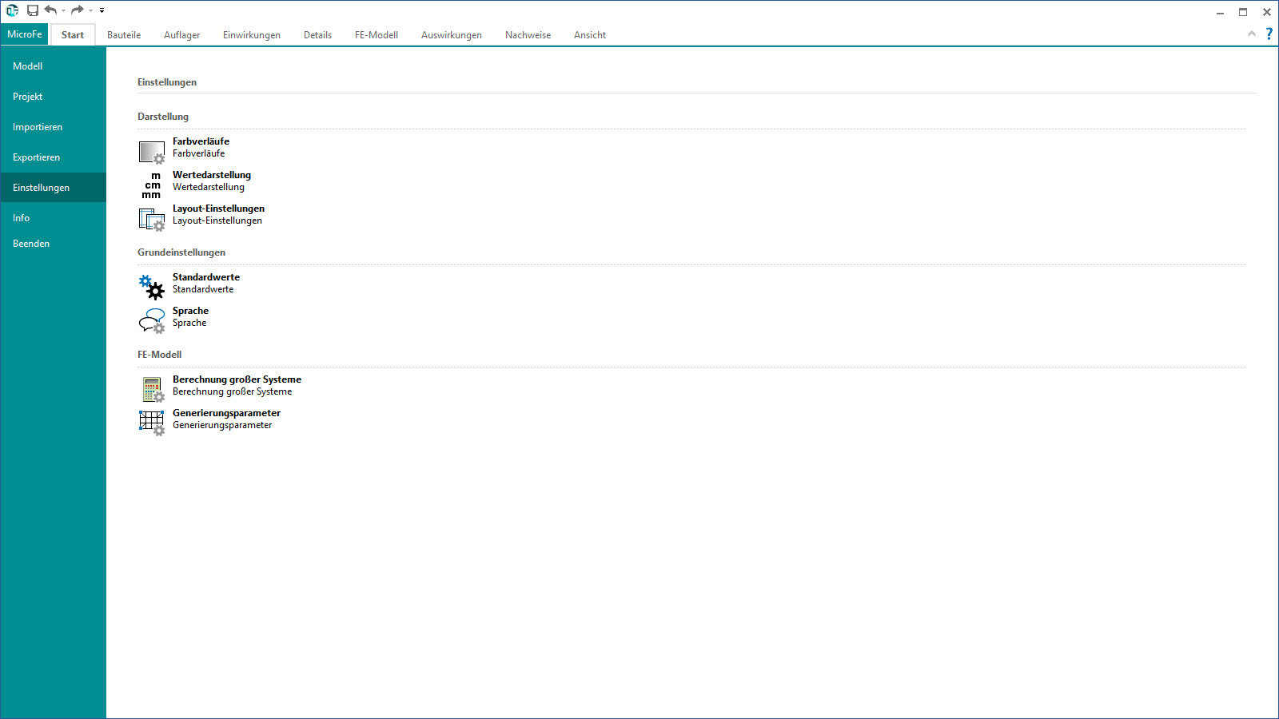The image size is (1279, 719).
Task: Click the Layout-Einstellungen icon
Action: pos(152,219)
